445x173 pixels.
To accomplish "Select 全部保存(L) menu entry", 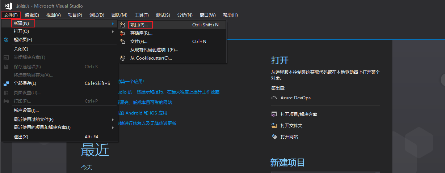I will [x=59, y=83].
